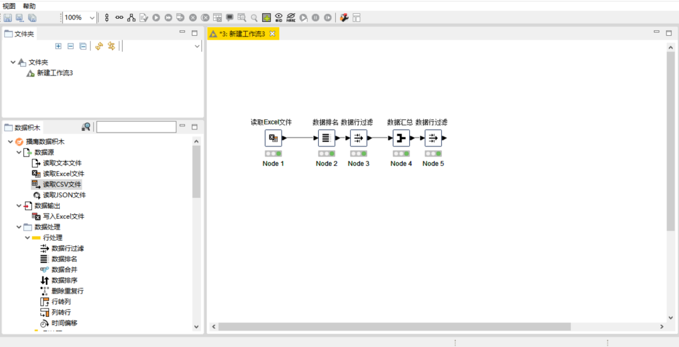679x347 pixels.
Task: Execute selected nodes with play icon
Action: click(x=156, y=18)
